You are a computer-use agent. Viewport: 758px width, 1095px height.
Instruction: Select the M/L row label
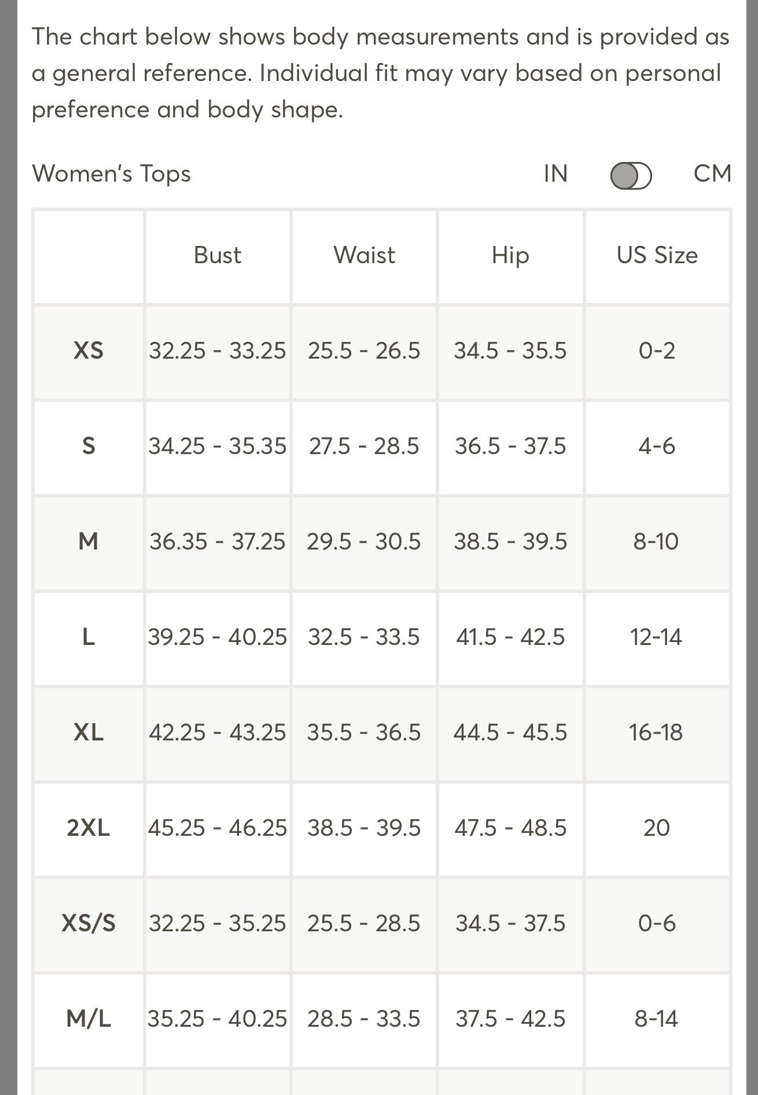point(89,1019)
